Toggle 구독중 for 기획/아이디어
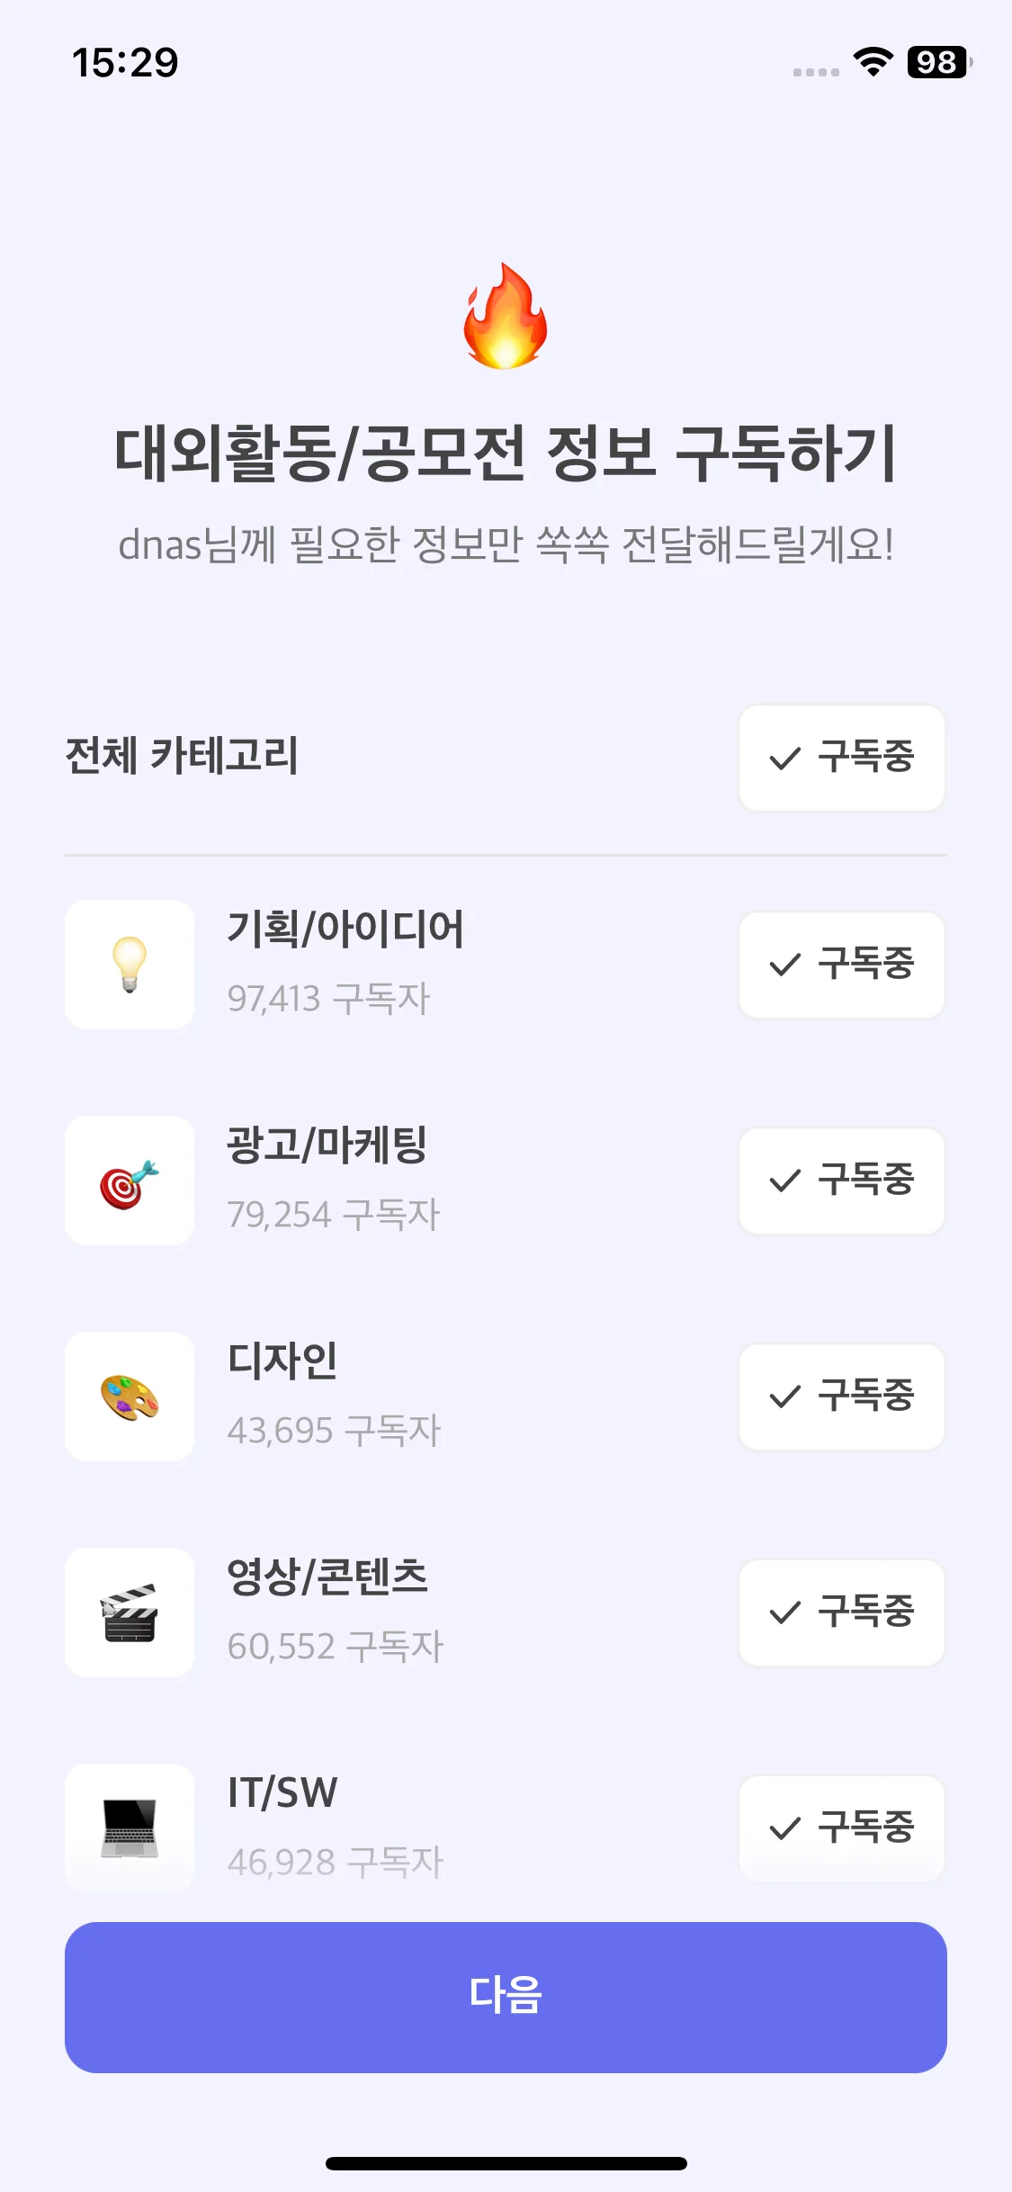1012x2192 pixels. coord(842,965)
